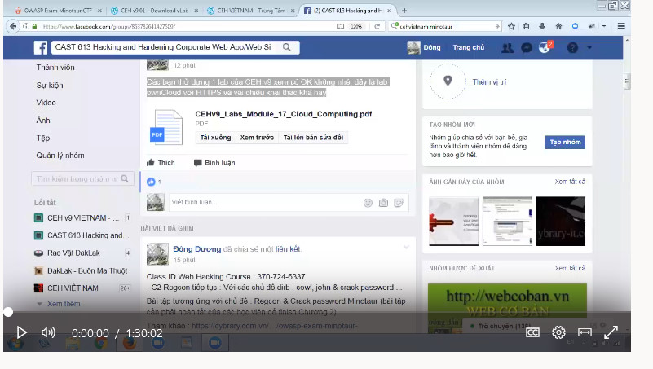
Task: Reload the current page
Action: [x=377, y=26]
